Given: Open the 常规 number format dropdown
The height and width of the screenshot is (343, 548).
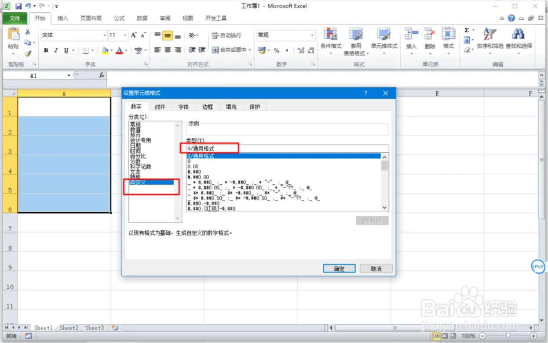Looking at the screenshot, I should (313, 35).
